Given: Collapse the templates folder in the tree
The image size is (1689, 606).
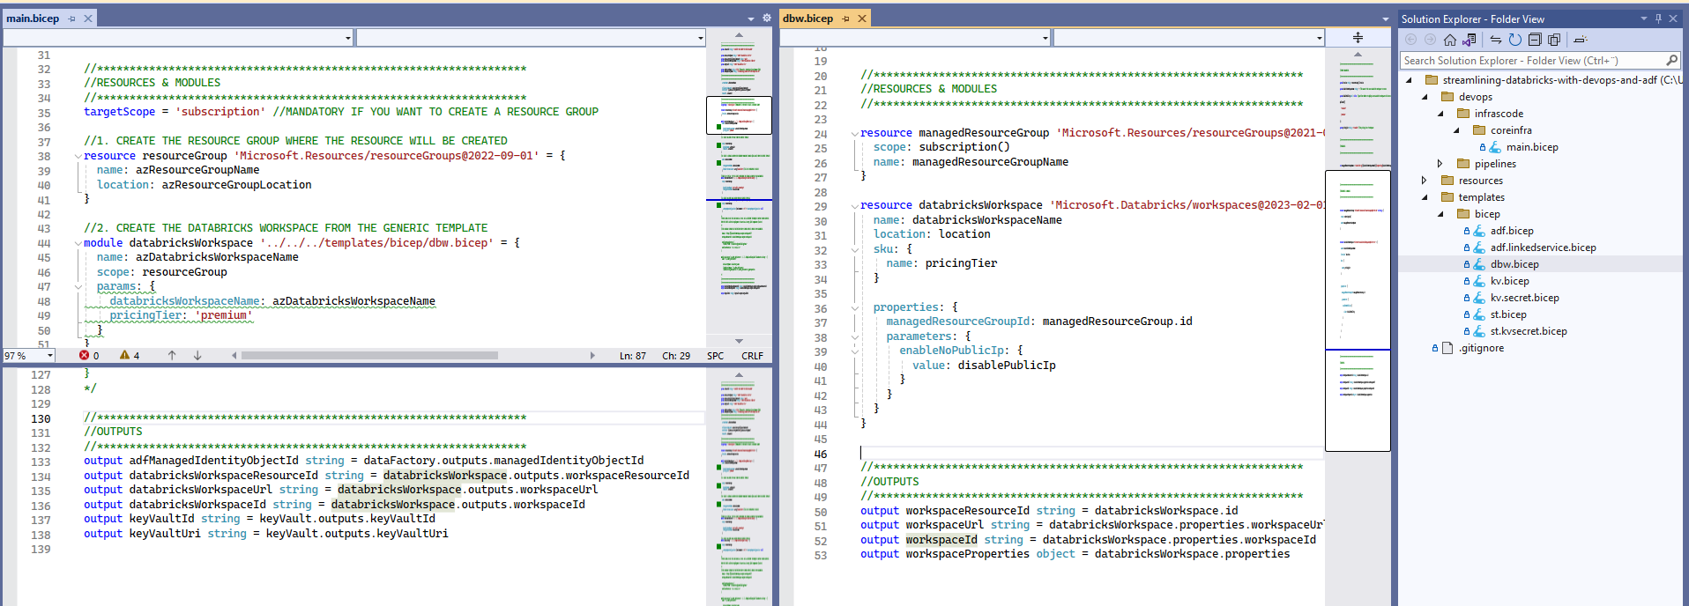Looking at the screenshot, I should [x=1424, y=197].
